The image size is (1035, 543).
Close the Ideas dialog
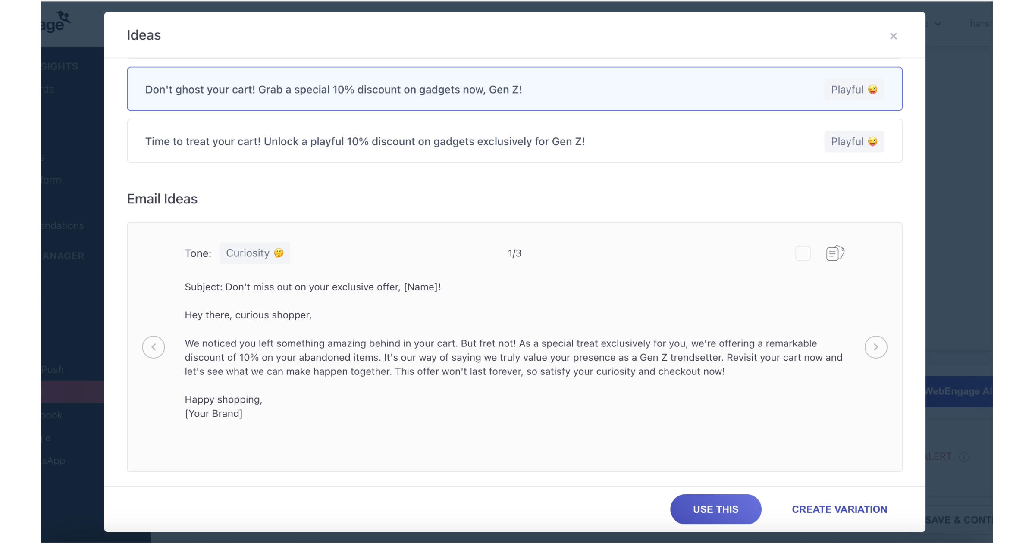pos(893,36)
